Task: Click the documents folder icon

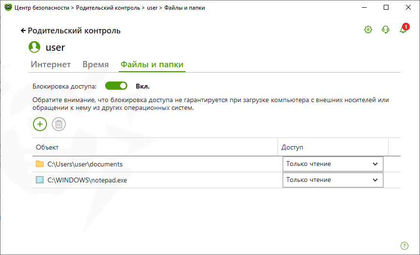Action: tap(40, 164)
